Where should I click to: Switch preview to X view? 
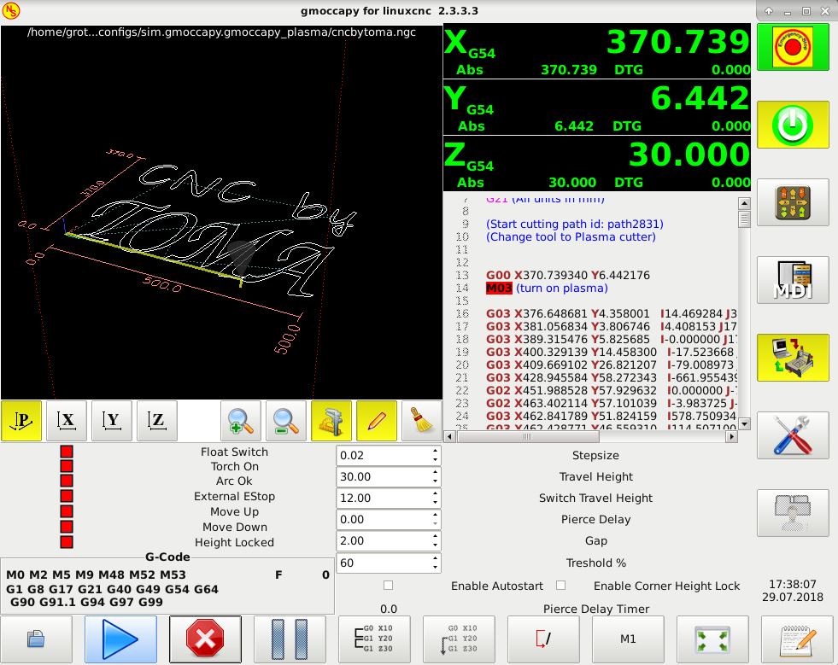(67, 421)
